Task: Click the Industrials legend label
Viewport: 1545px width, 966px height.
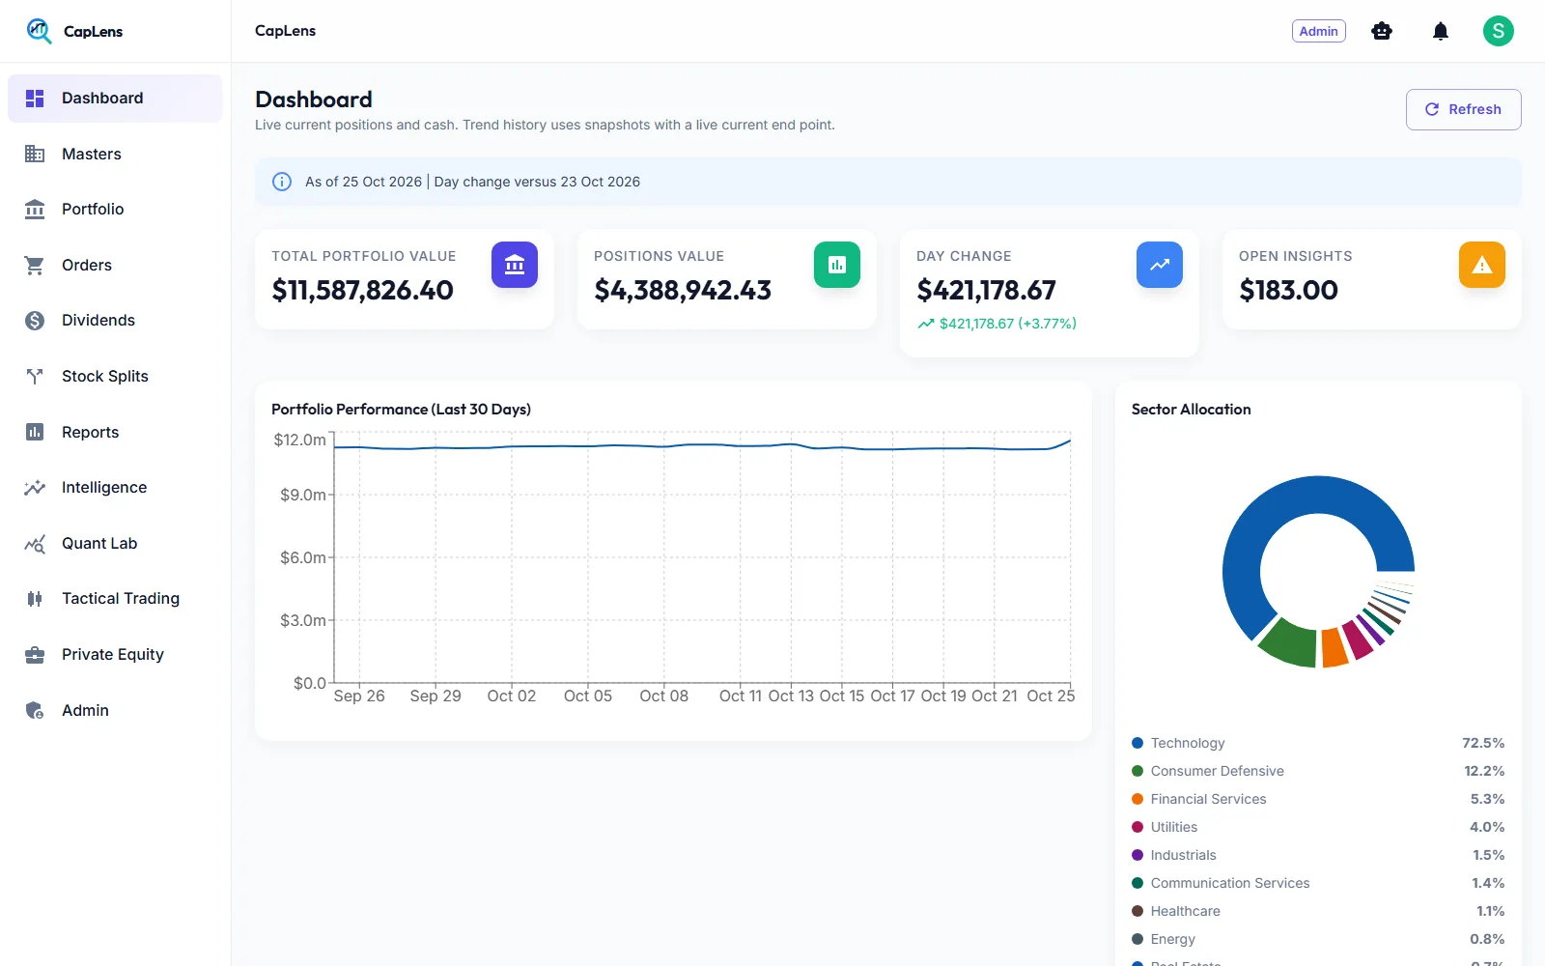Action: tap(1183, 855)
